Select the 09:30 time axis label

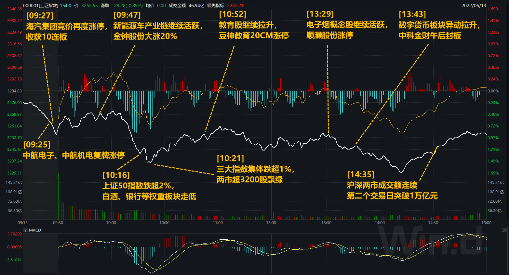pyautogui.click(x=58, y=223)
